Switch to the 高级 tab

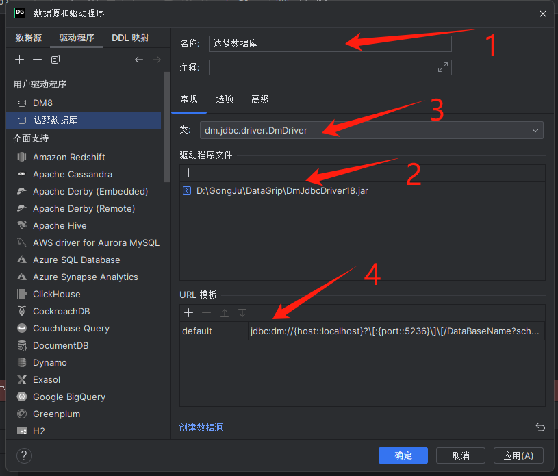pos(259,99)
